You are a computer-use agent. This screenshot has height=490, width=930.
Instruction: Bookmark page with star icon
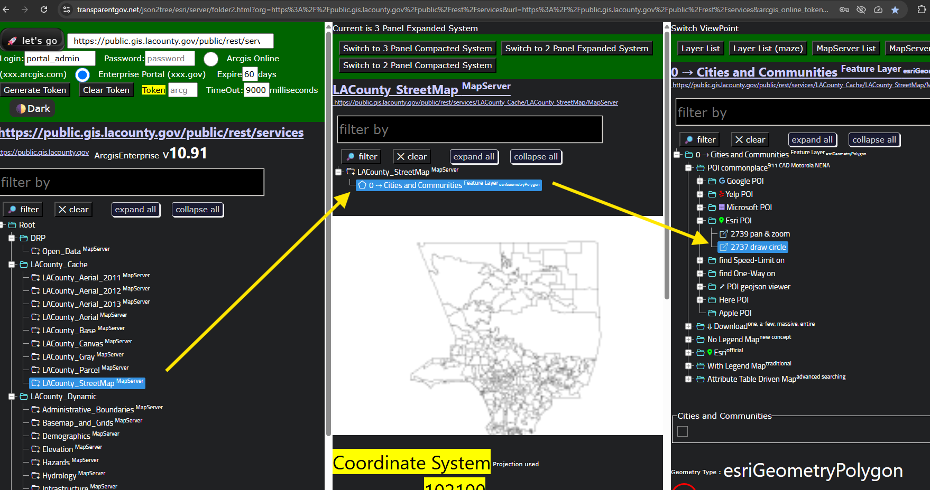pos(895,10)
